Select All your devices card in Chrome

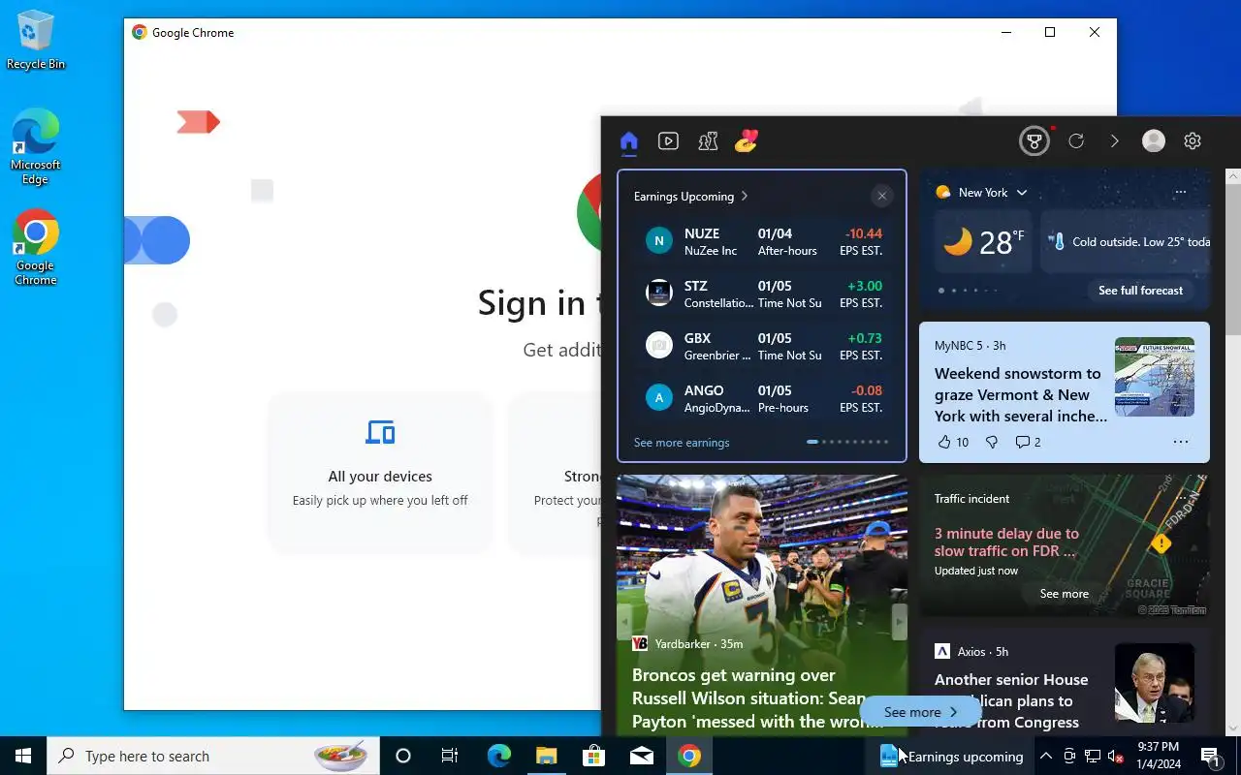click(x=380, y=473)
